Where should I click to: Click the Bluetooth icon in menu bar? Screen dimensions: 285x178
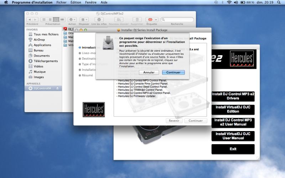222,2
